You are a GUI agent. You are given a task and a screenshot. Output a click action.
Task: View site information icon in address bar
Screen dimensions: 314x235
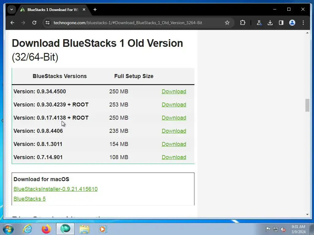48,23
